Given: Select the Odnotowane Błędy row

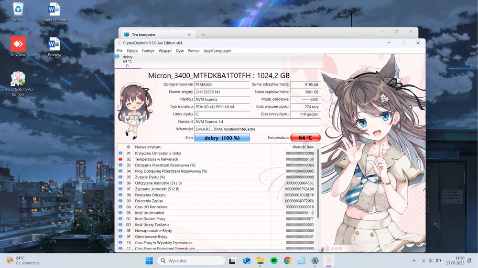Looking at the screenshot, I should click(x=217, y=237).
